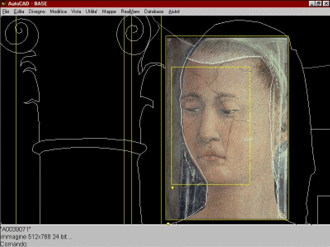Open the Utilita' menu

91,12
